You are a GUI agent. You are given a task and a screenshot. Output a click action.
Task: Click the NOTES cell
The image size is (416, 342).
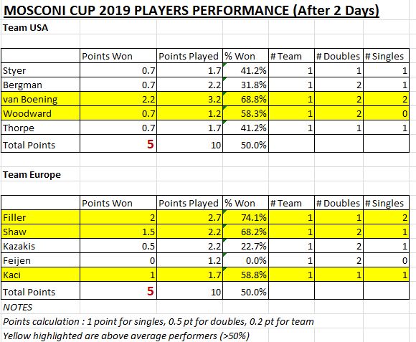(40, 307)
